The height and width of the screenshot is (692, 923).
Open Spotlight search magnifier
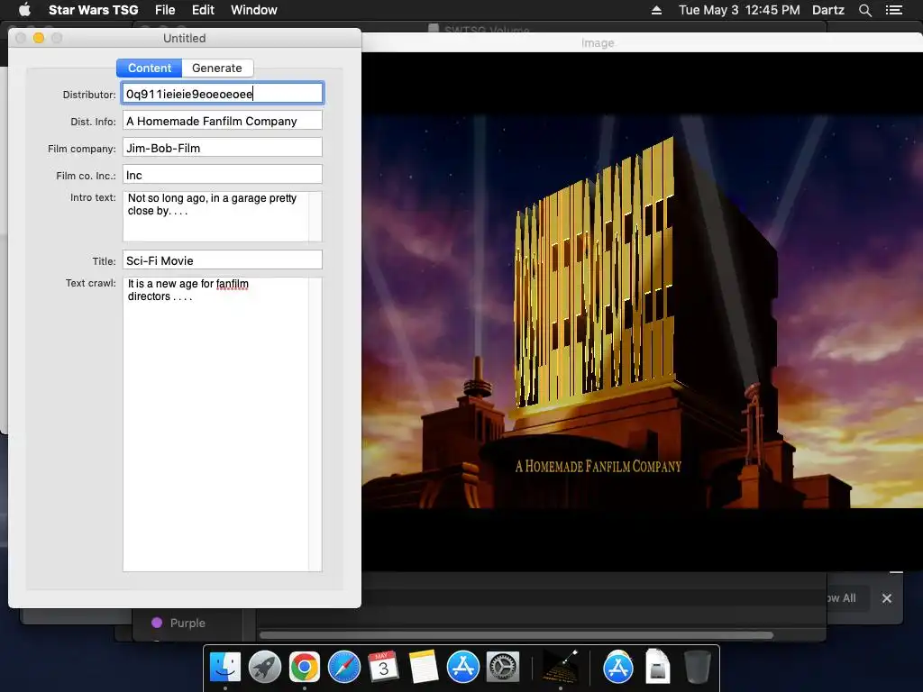click(864, 10)
